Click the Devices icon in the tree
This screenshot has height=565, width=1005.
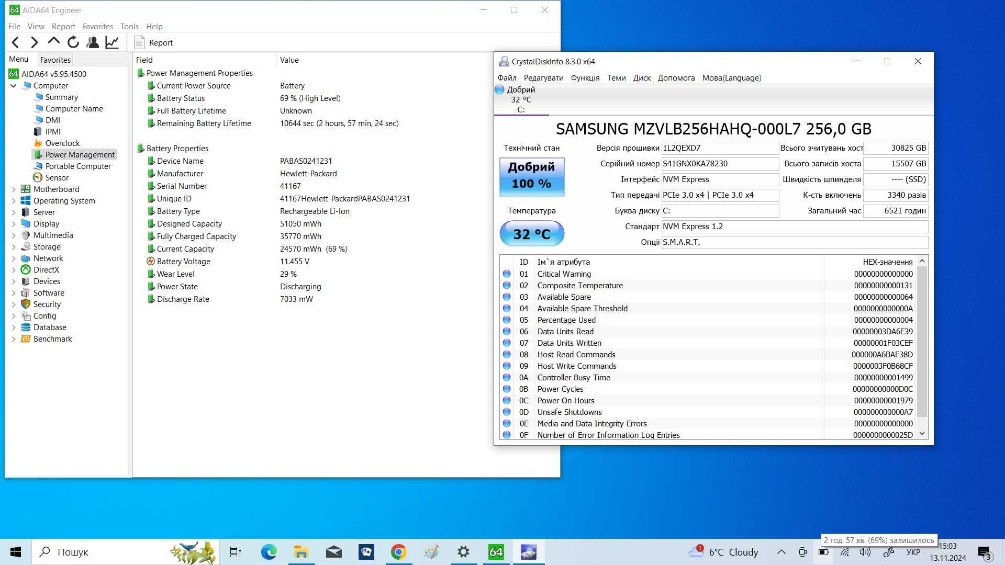26,281
